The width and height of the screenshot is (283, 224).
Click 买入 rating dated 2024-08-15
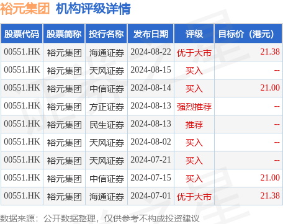point(194,71)
